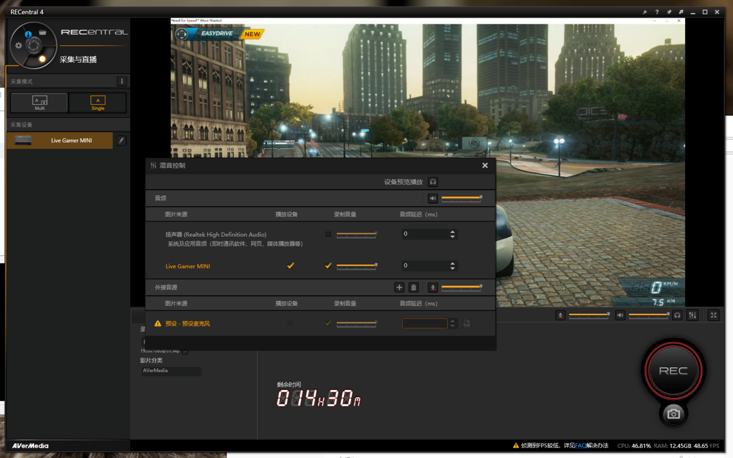Mute external source microphone in mixer
The width and height of the screenshot is (733, 458).
click(x=433, y=287)
